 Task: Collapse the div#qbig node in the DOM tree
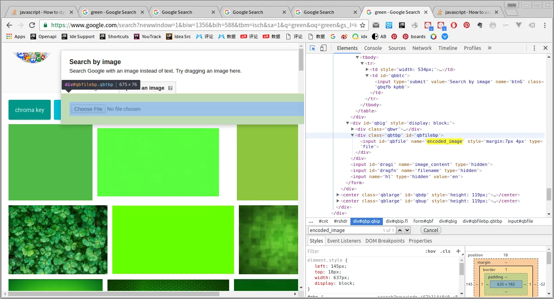coord(348,123)
